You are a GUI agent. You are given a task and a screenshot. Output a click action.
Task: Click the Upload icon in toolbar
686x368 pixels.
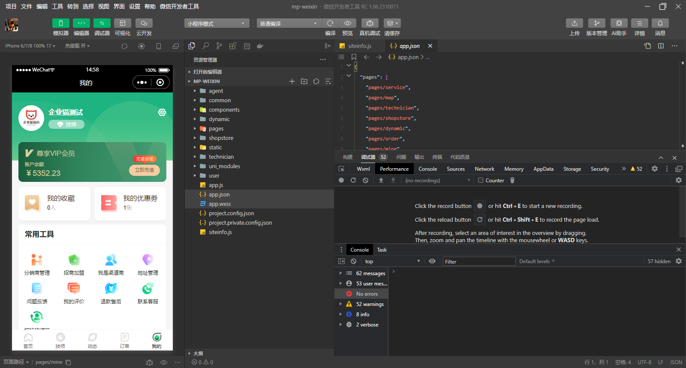[574, 23]
